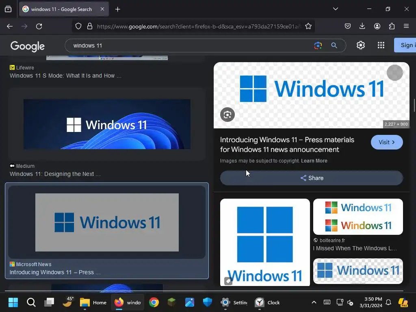
Task: Open Lifewire Windows 11 S Mode result
Action: tap(65, 76)
